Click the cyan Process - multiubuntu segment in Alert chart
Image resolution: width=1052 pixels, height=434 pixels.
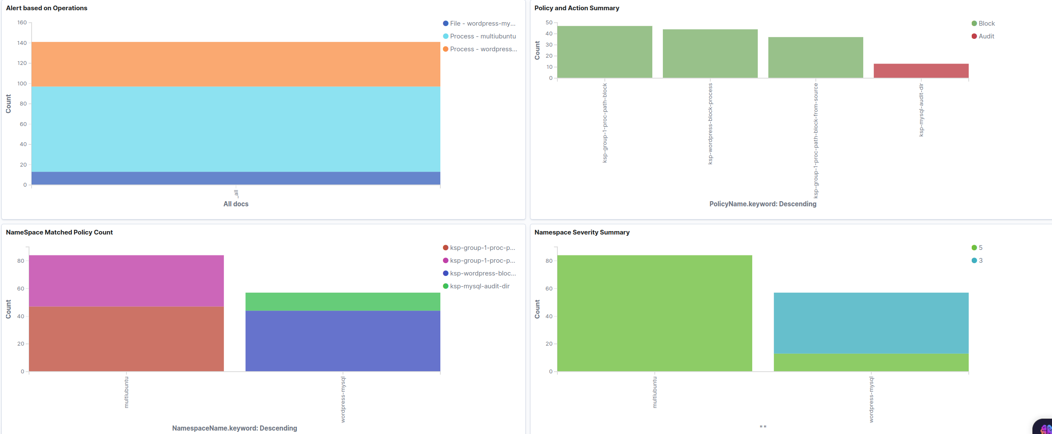236,129
